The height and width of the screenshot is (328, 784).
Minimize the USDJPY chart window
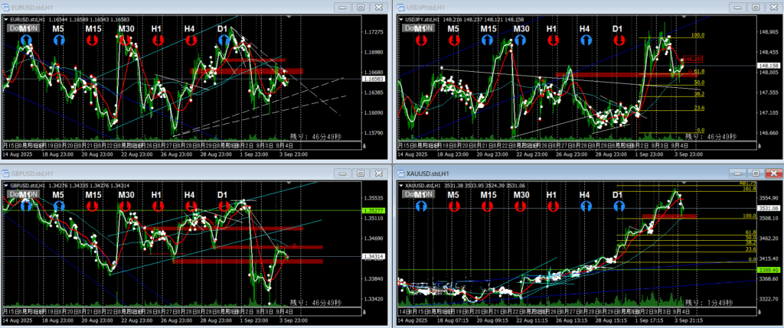click(x=737, y=7)
